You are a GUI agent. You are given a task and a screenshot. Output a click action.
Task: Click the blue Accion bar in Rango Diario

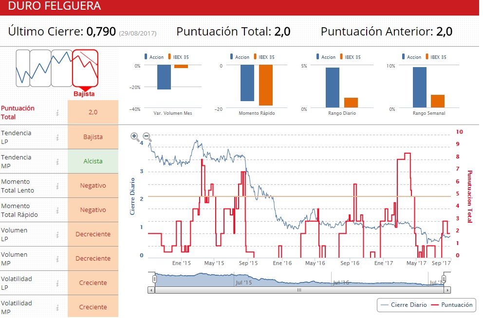[x=333, y=88]
